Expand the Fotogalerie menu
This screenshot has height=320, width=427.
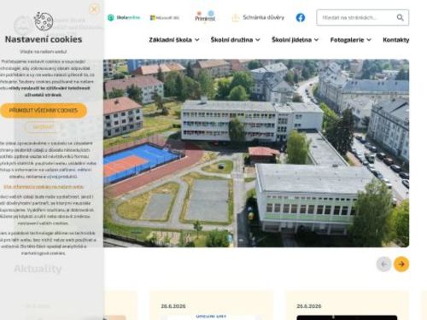click(351, 40)
